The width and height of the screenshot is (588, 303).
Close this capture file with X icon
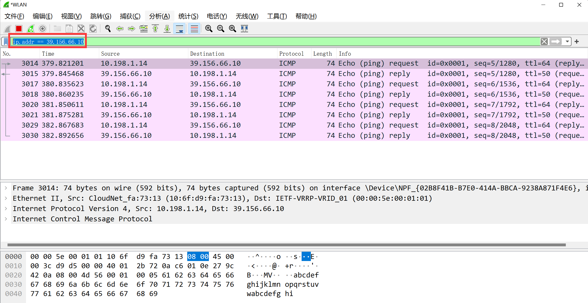click(81, 29)
